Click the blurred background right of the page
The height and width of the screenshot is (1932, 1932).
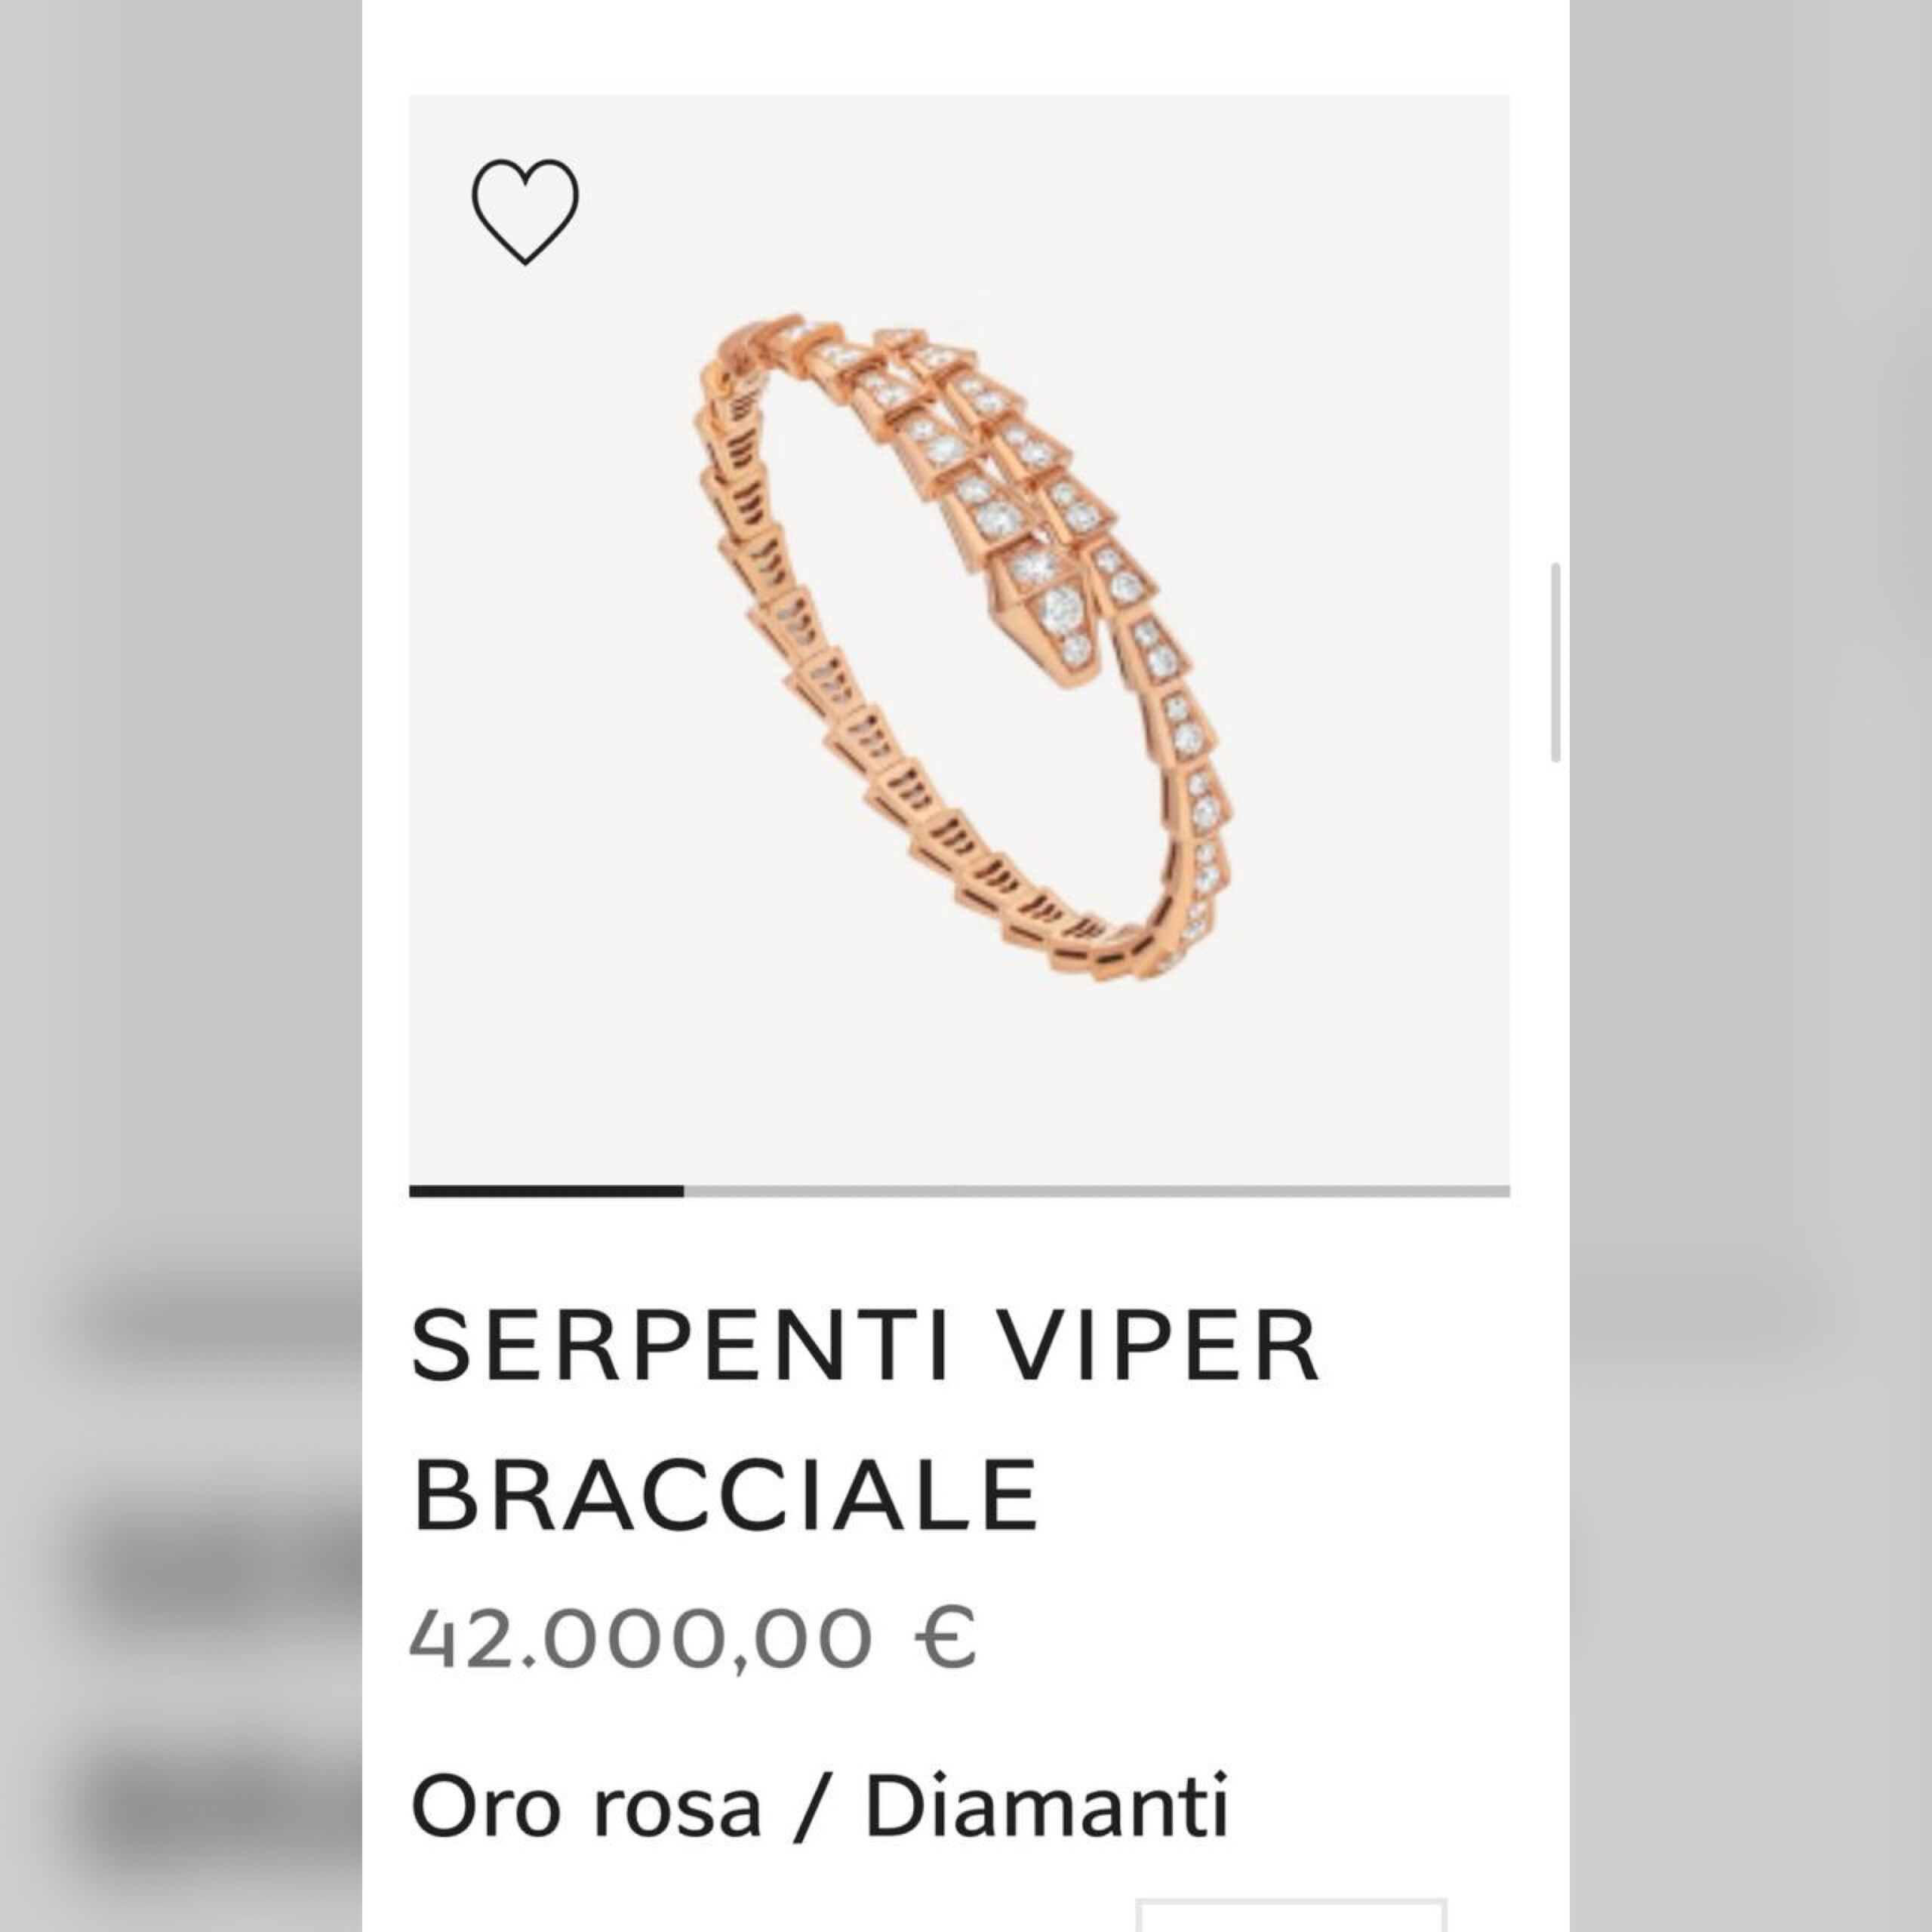coord(1750,700)
